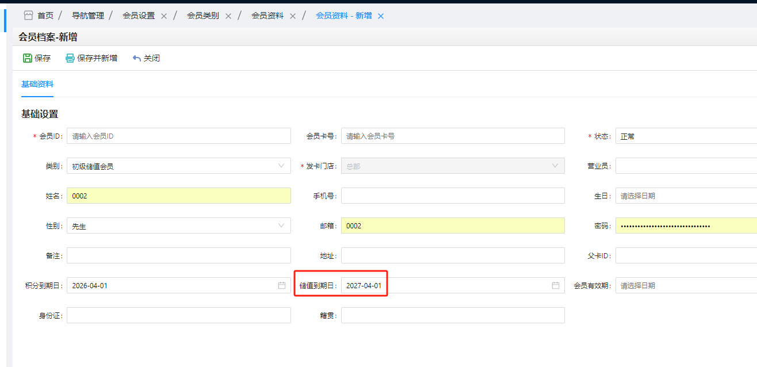This screenshot has height=367, width=757.
Task: Open the 会员有效期 date picker field
Action: pos(686,285)
